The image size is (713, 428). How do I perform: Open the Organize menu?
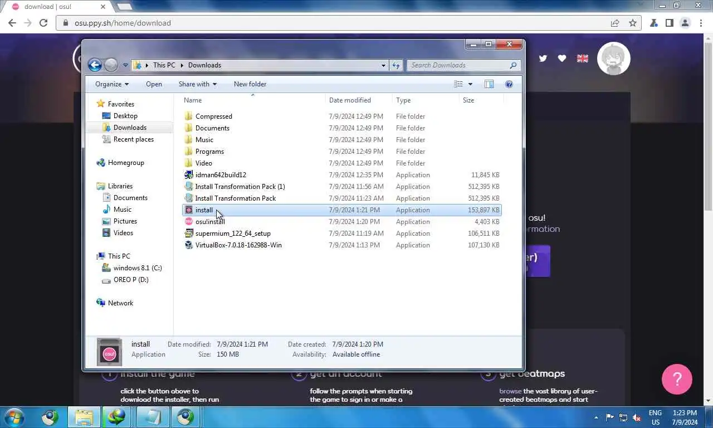pyautogui.click(x=112, y=84)
